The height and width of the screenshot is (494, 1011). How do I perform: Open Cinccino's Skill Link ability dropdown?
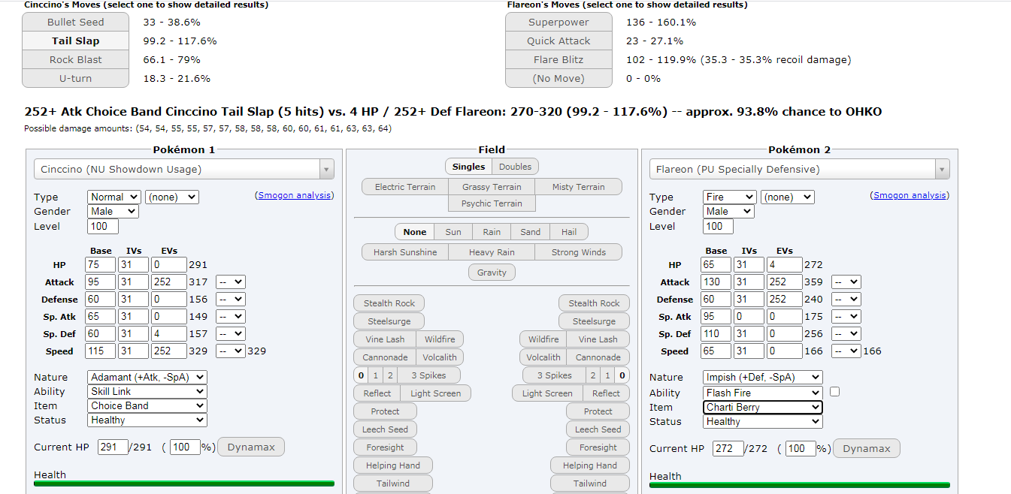tap(147, 391)
